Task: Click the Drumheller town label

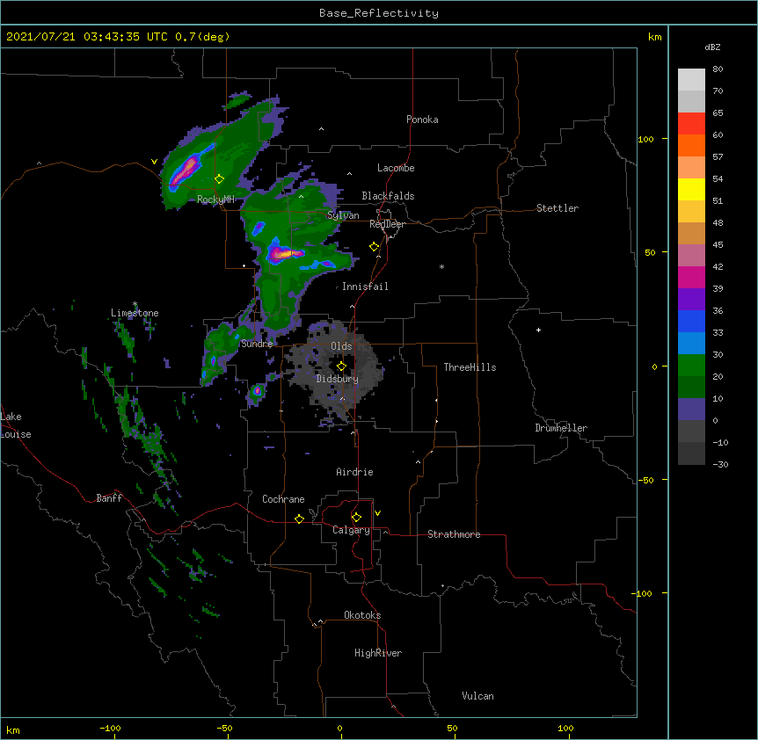Action: click(561, 428)
